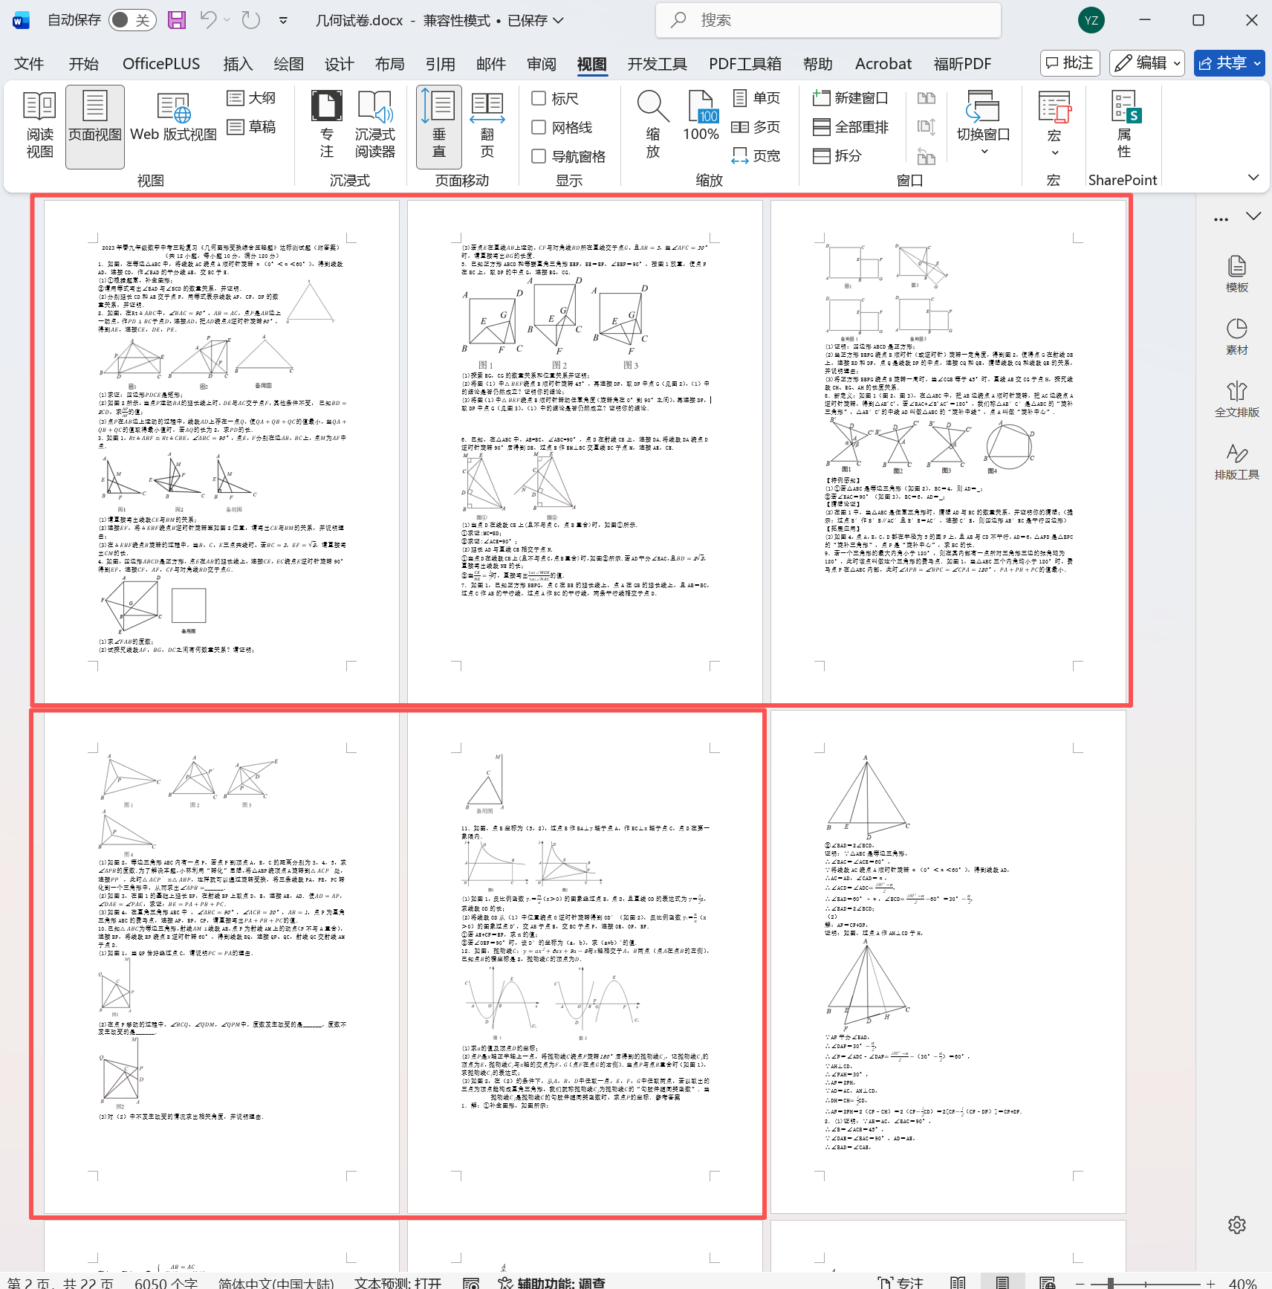Switch to the Review tab
The width and height of the screenshot is (1272, 1289).
pyautogui.click(x=541, y=64)
